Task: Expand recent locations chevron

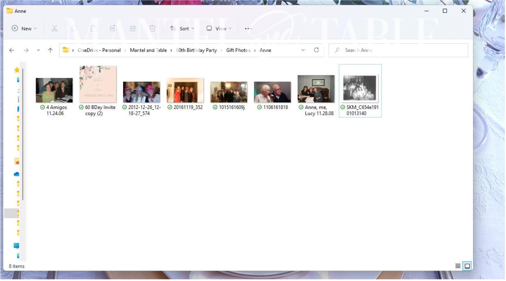Action: tap(38, 50)
